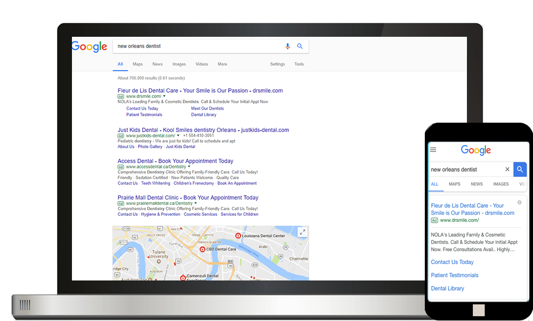Click the blue mobile search button
533x321 pixels.
pyautogui.click(x=520, y=170)
